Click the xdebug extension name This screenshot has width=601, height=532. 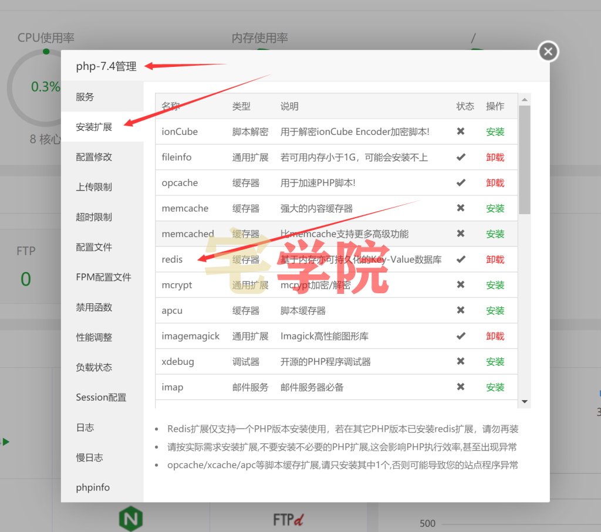click(177, 361)
